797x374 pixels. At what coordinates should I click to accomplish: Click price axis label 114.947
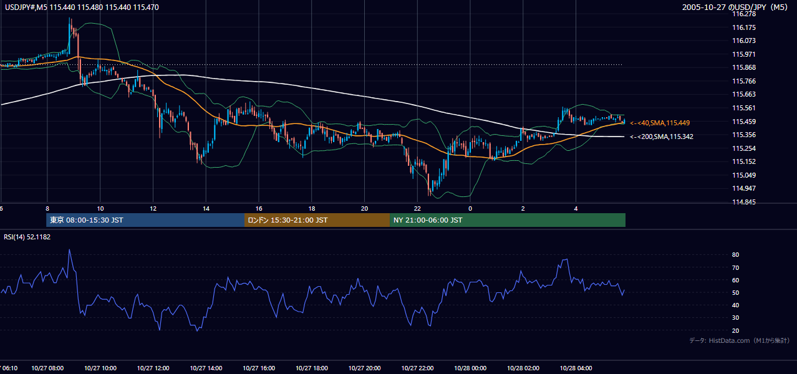(745, 188)
